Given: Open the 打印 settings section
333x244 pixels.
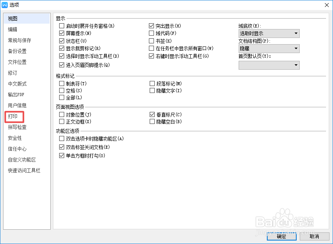Looking at the screenshot, I should [14, 116].
